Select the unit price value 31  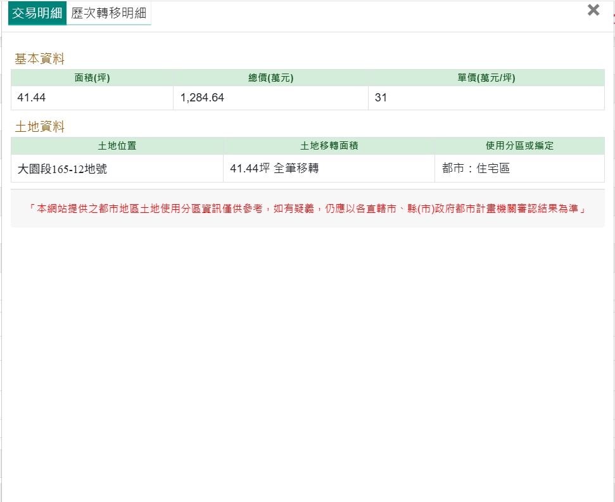(381, 98)
